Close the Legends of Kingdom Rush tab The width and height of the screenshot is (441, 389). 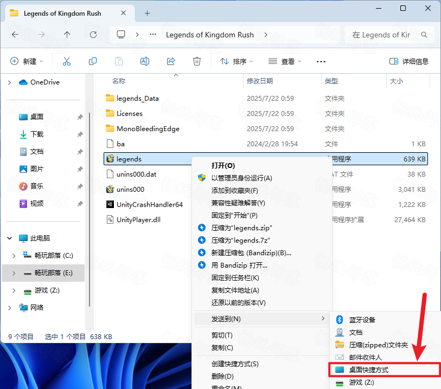pyautogui.click(x=123, y=13)
